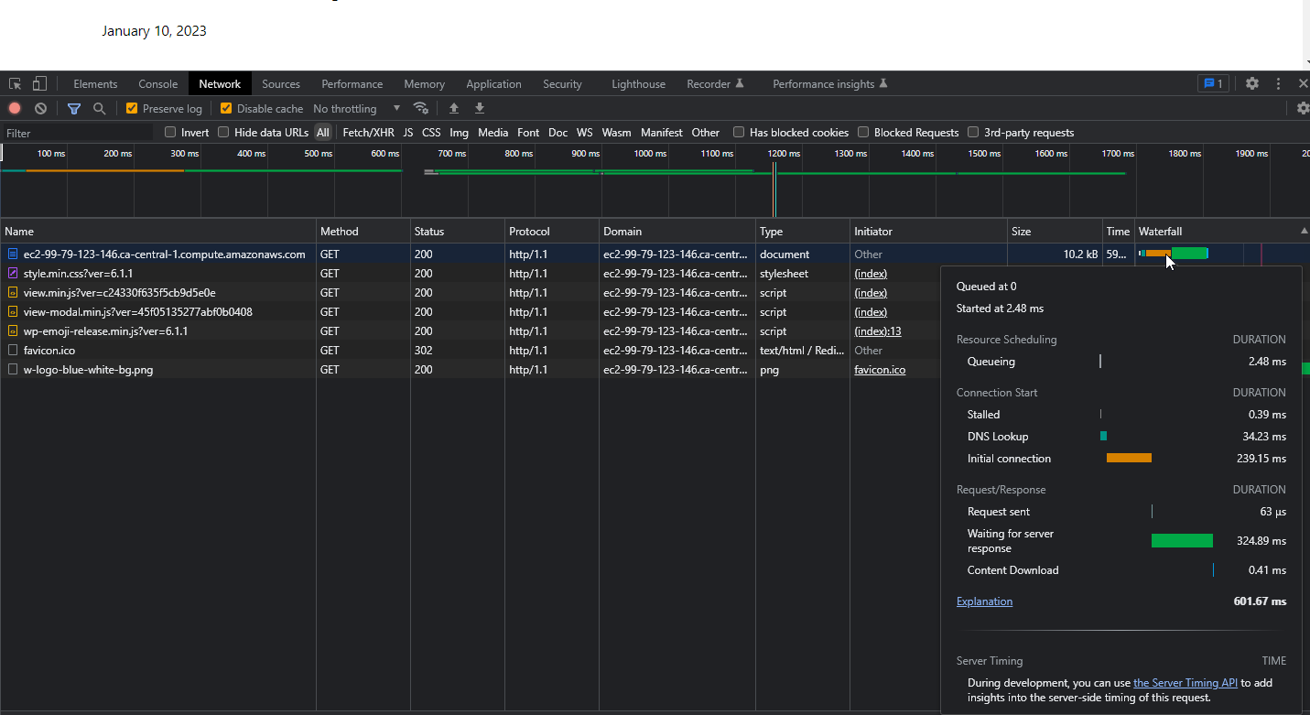Open favicon.ico initiator link of the png row

coord(880,369)
